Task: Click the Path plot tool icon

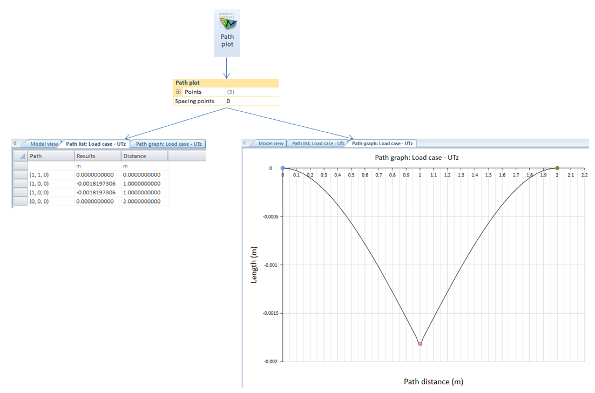Action: 227,32
